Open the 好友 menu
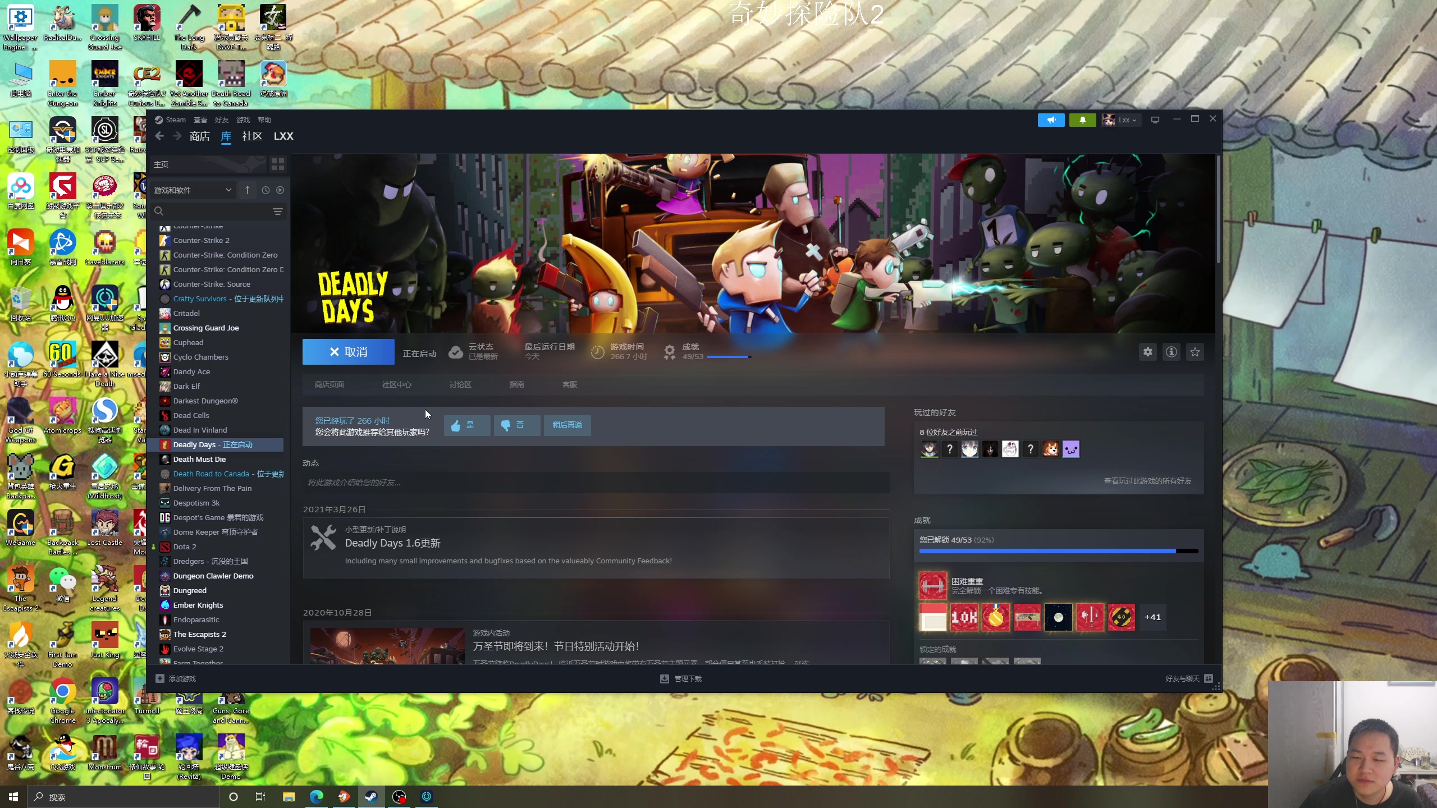 click(x=222, y=120)
